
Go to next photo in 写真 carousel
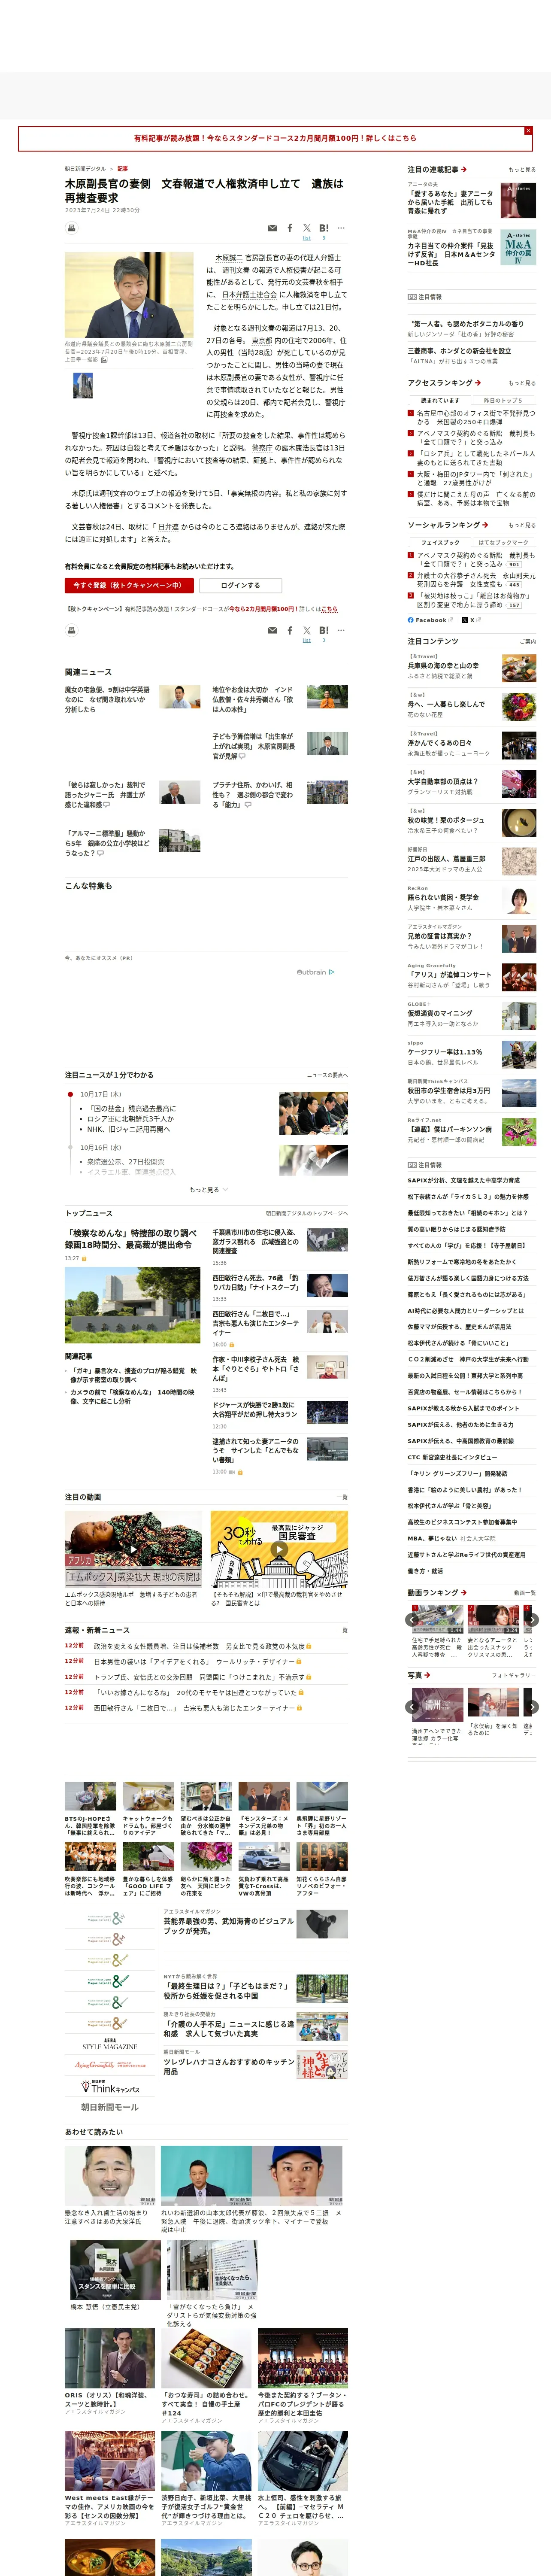532,1707
